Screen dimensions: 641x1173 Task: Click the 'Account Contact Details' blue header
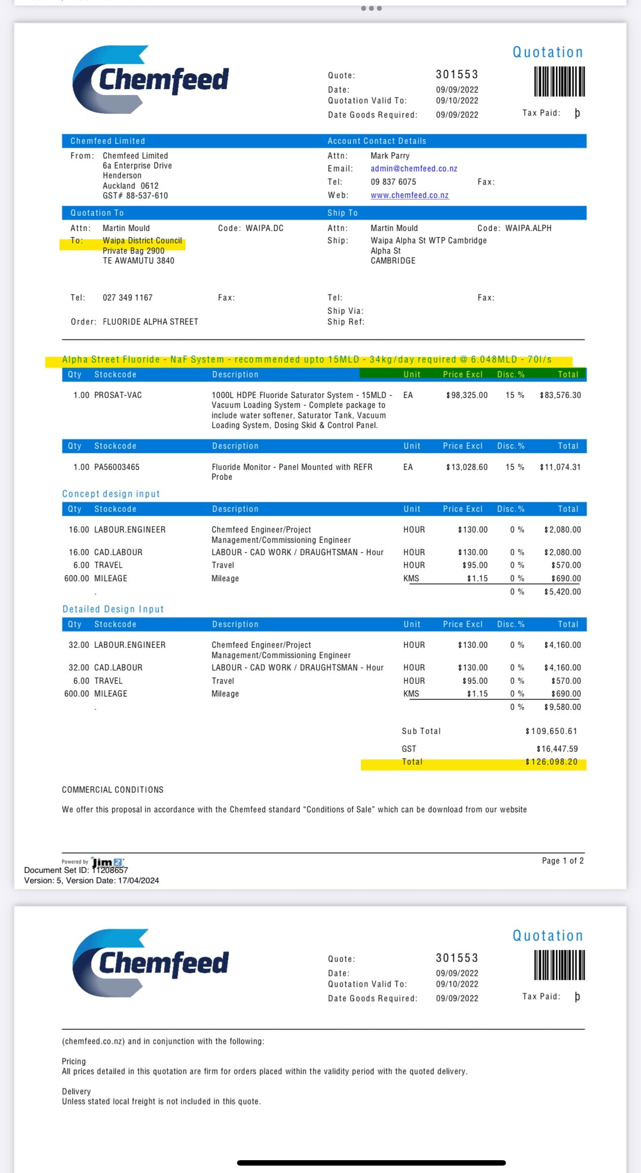[376, 141]
